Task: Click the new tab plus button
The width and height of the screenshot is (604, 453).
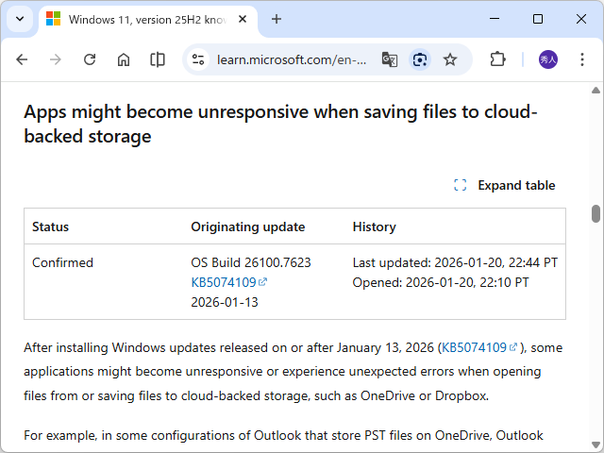Action: pos(277,19)
